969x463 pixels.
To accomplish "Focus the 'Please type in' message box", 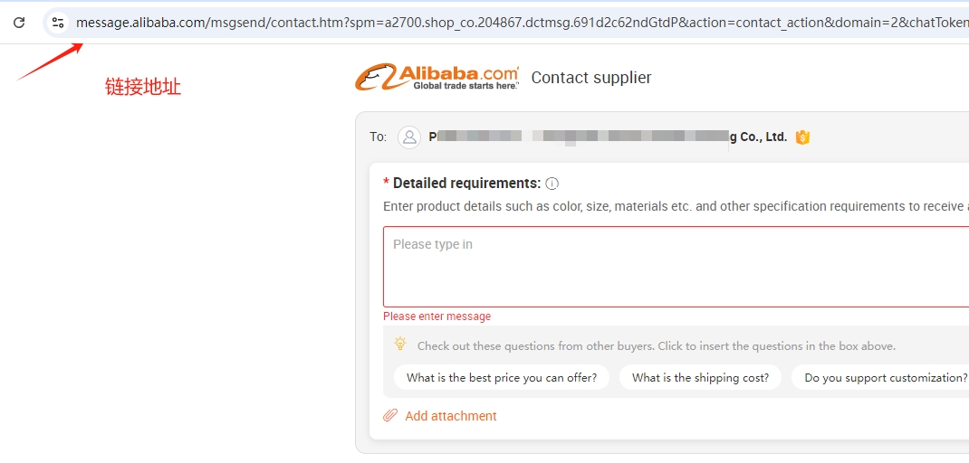I will [x=676, y=267].
